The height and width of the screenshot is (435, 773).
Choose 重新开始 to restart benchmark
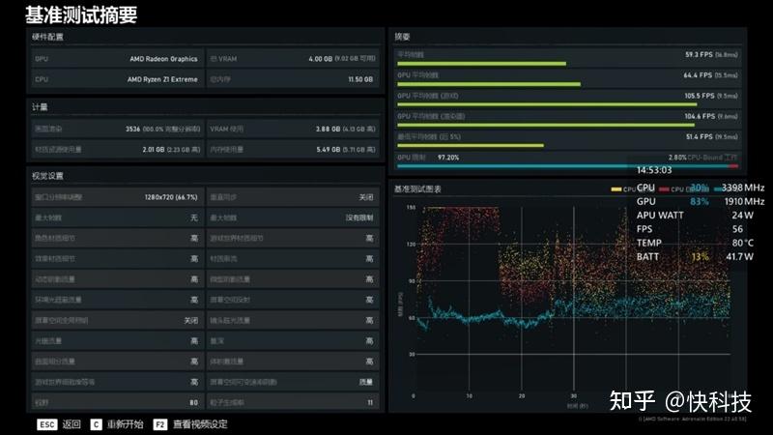[126, 424]
